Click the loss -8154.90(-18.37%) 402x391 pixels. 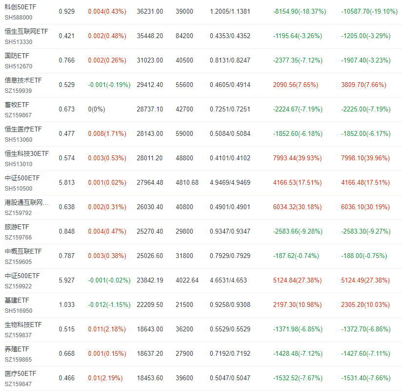(x=300, y=12)
